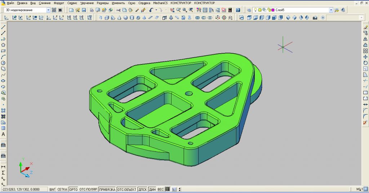Viewport: 369px width, 193px height.
Task: Open the Черчение menu
Action: pos(87,3)
